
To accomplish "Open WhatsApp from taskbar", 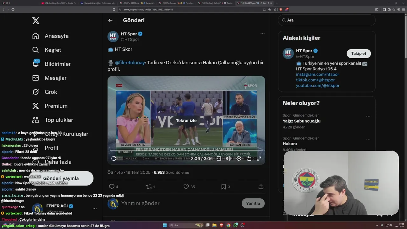I will (236, 225).
